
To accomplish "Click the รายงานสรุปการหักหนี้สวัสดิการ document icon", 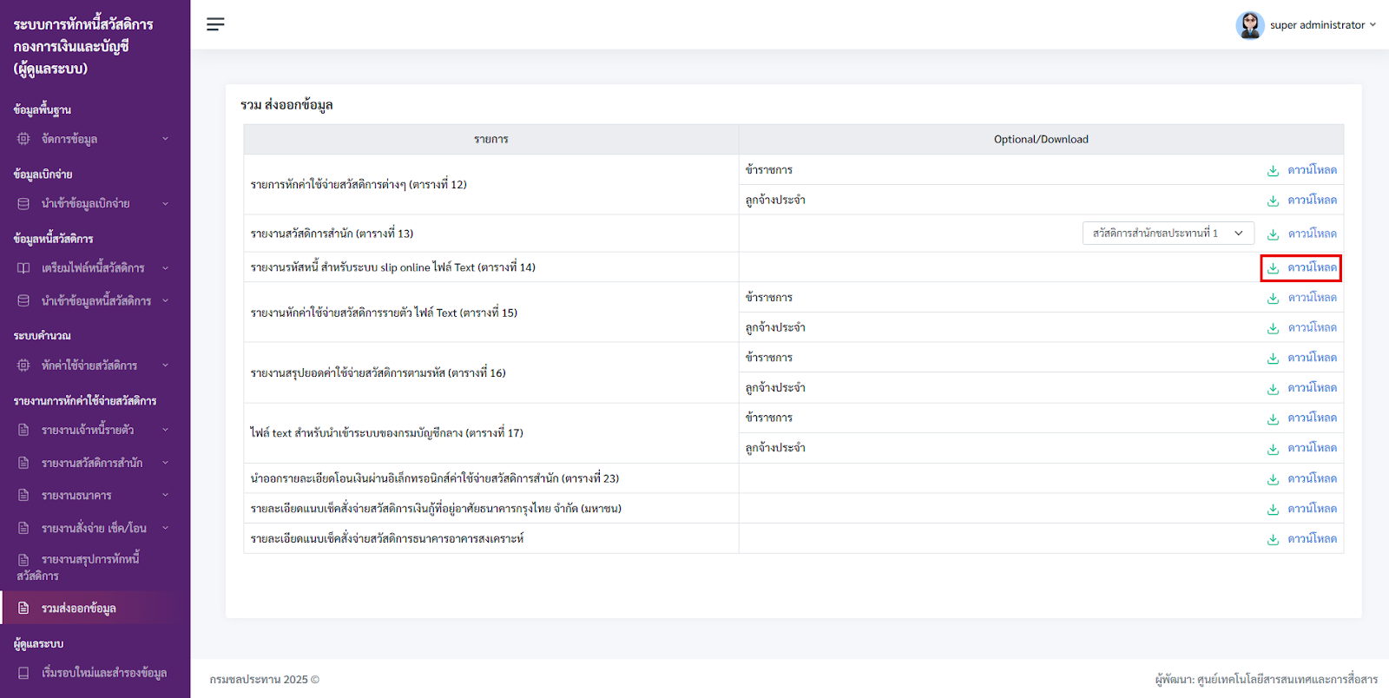I will (x=23, y=560).
